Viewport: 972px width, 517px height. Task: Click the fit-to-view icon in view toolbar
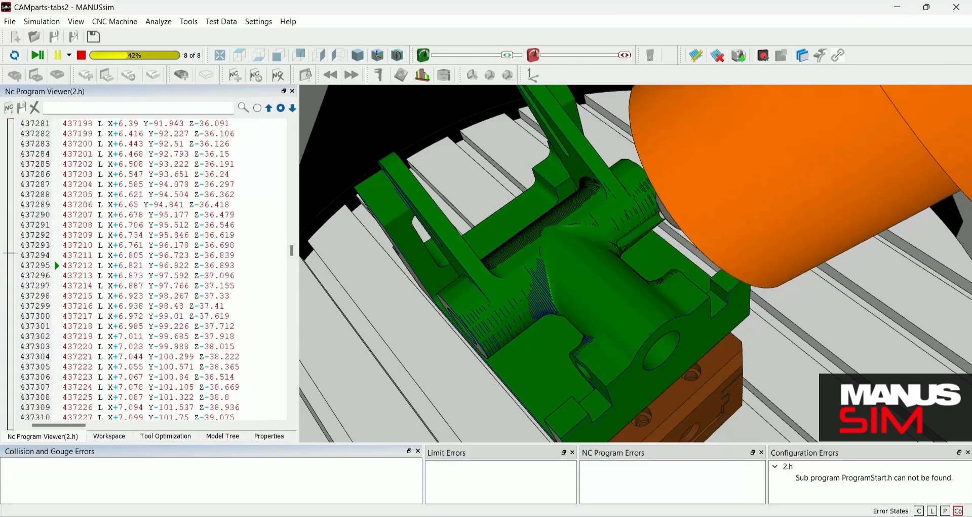coord(220,55)
